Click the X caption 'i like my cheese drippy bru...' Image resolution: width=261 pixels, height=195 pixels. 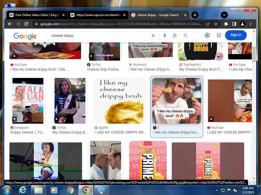pos(176,132)
